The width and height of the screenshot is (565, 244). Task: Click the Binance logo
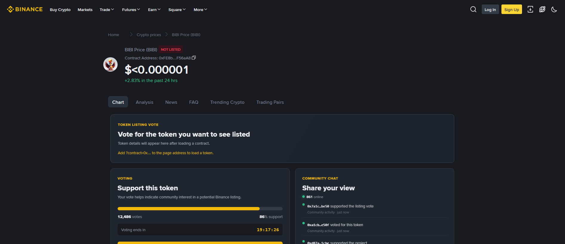click(x=25, y=10)
